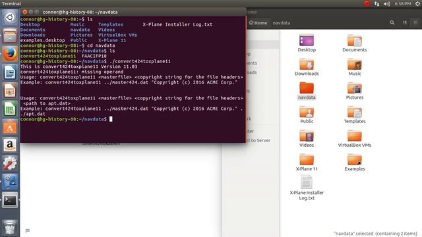
Task: Select the X-Plane 11 folder icon
Action: 307,159
